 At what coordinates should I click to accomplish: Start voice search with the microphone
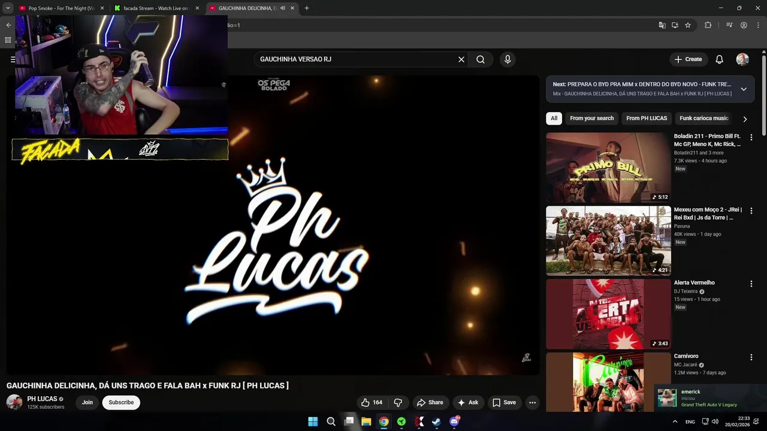[x=508, y=59]
